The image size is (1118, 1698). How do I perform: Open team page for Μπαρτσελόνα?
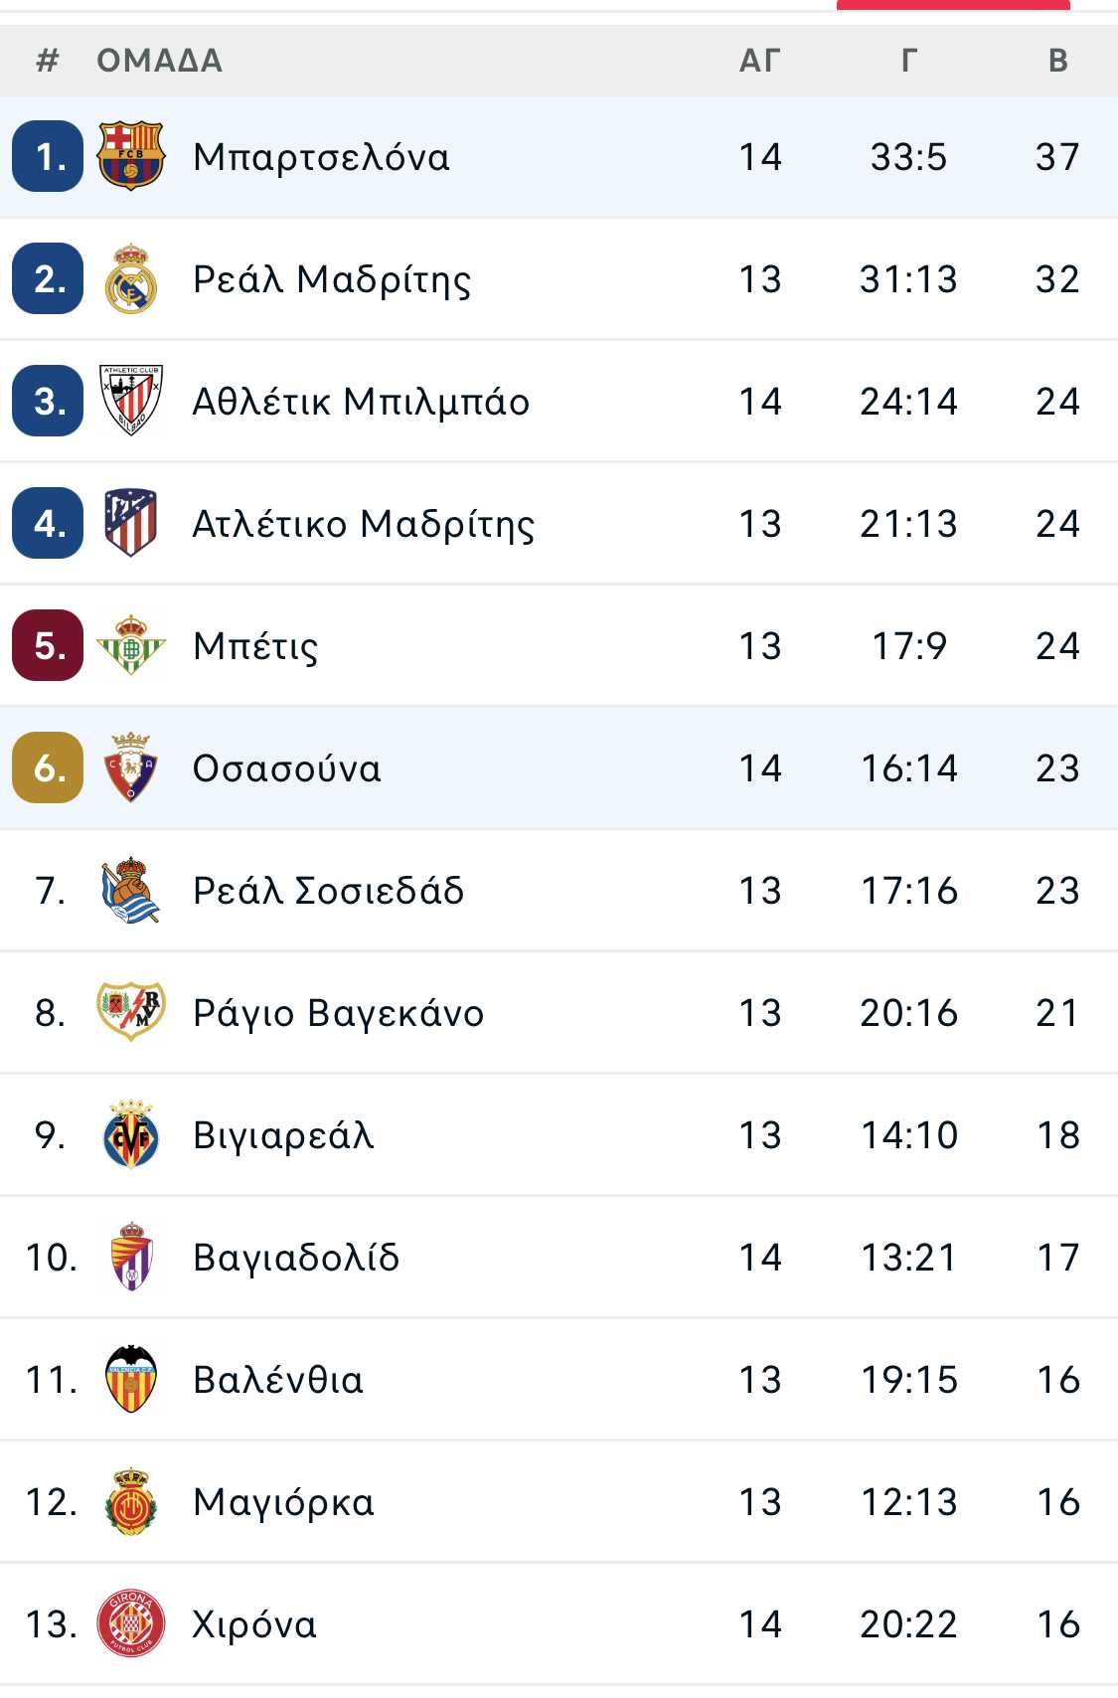pos(321,157)
